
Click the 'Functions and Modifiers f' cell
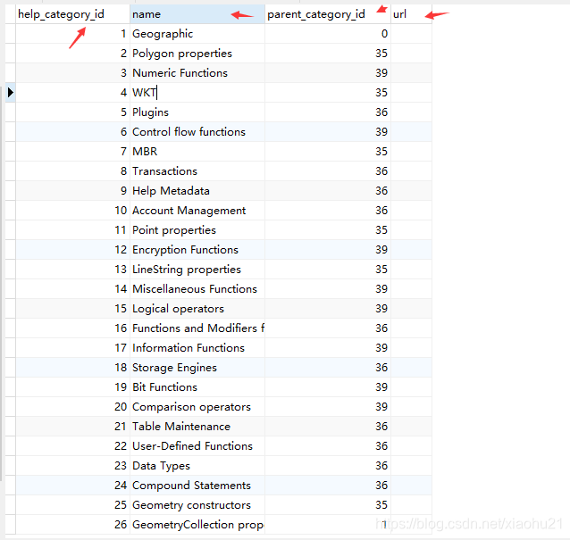coord(197,328)
